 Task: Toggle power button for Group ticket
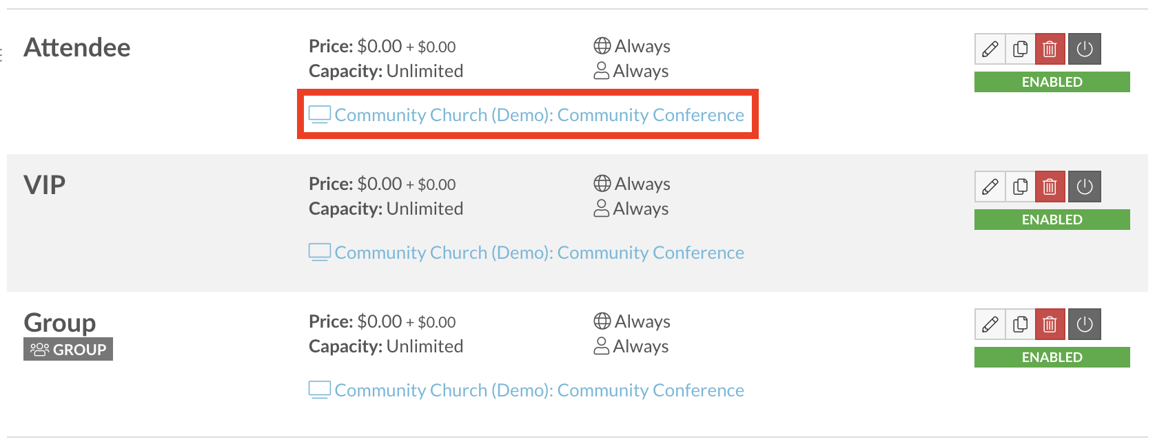(1085, 324)
